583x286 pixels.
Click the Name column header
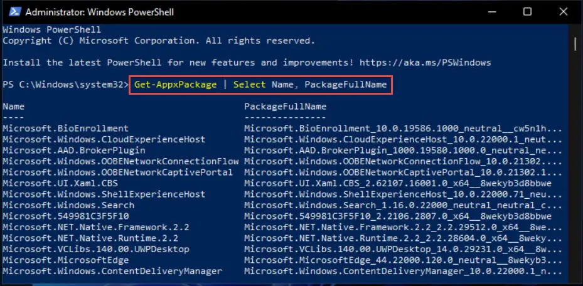point(13,107)
